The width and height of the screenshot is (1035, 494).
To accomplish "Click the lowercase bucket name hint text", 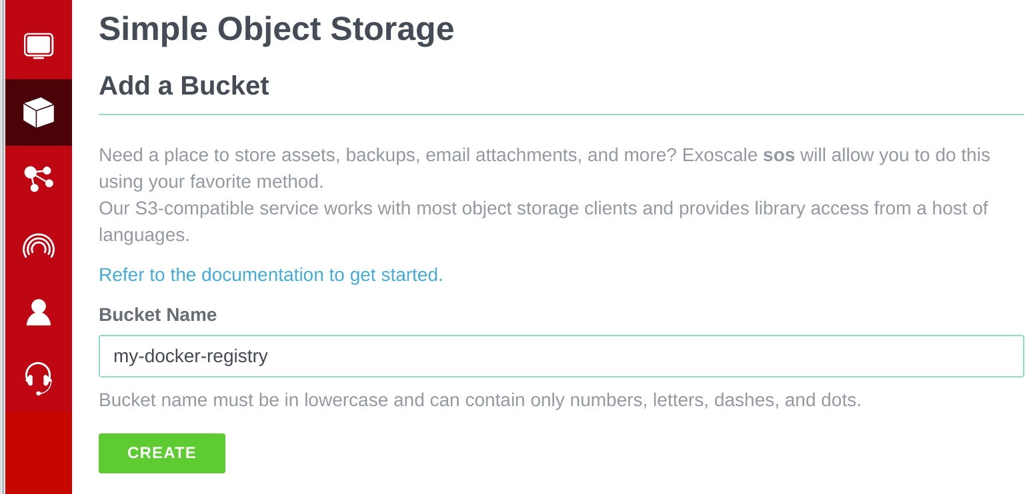I will pyautogui.click(x=479, y=400).
